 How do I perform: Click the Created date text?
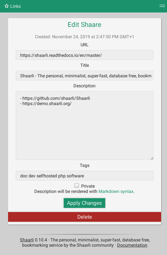[x=84, y=37]
